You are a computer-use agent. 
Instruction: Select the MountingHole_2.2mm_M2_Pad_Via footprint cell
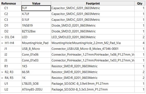point(93,43)
